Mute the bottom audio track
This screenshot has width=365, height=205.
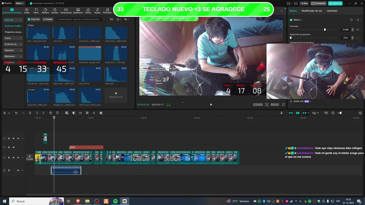click(x=18, y=170)
